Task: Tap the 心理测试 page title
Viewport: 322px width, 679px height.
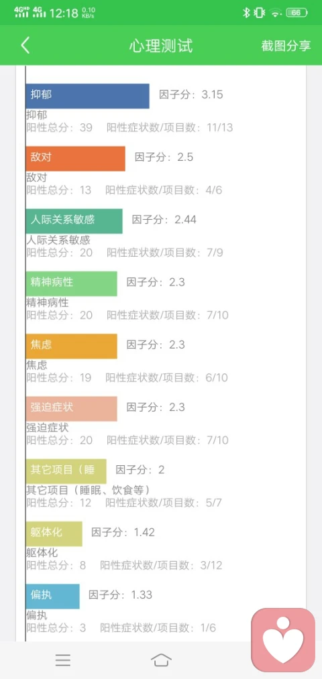Action: (161, 46)
